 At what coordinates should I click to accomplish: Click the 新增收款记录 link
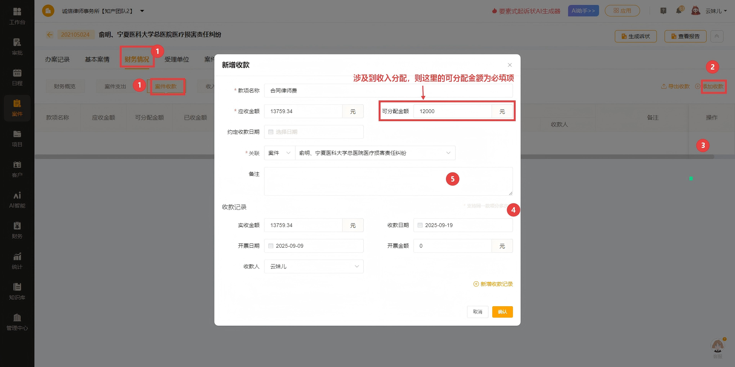[x=493, y=284]
